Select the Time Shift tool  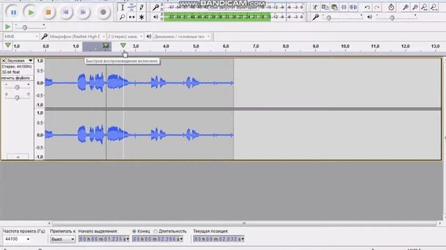(x=132, y=17)
